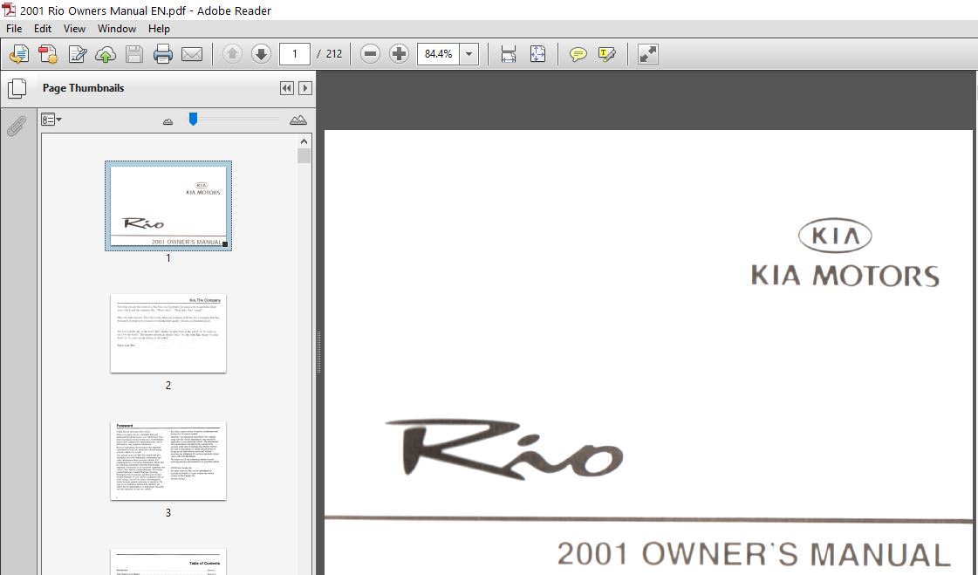Open the Edit menu
This screenshot has width=978, height=575.
click(43, 29)
